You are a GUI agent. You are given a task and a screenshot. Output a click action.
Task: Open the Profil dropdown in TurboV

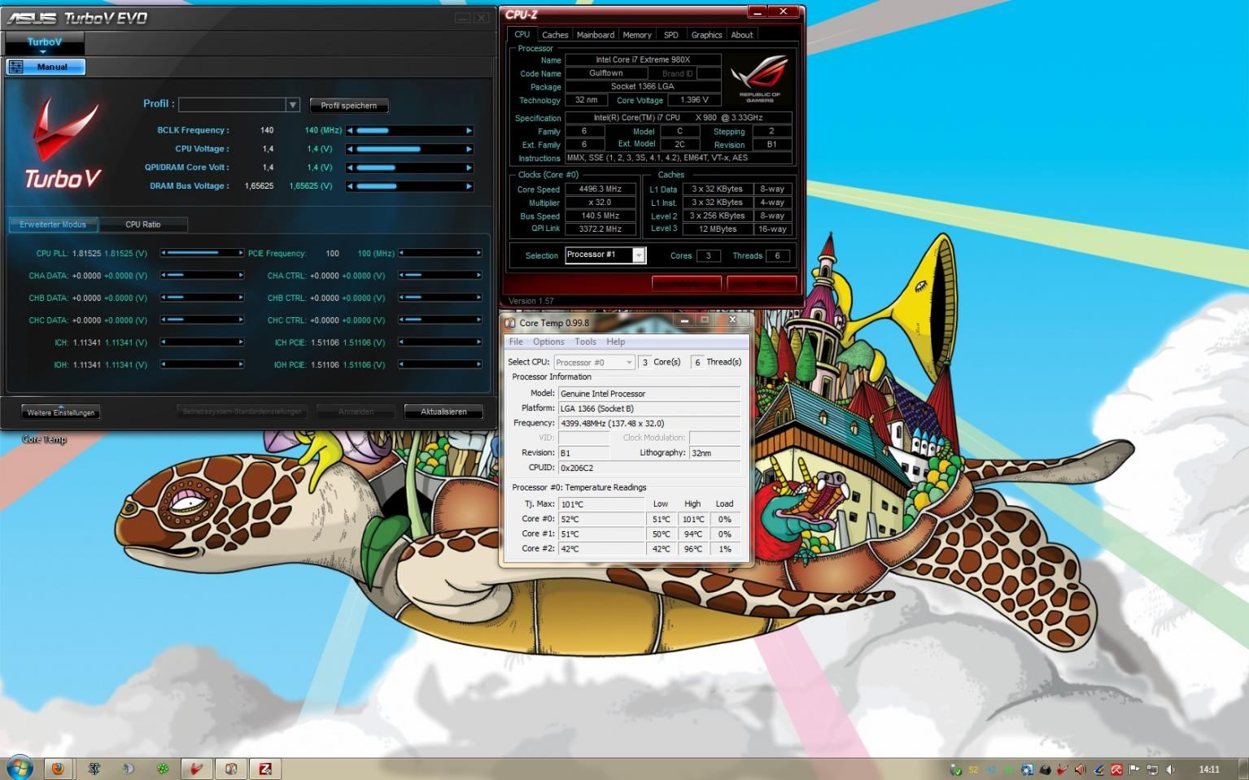(293, 105)
